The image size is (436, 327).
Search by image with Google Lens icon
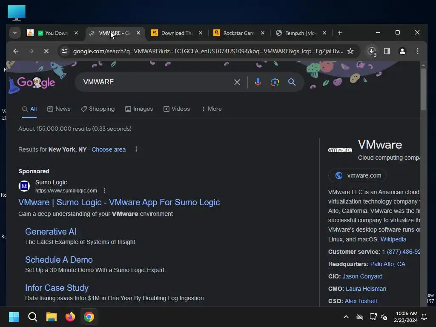point(275,82)
